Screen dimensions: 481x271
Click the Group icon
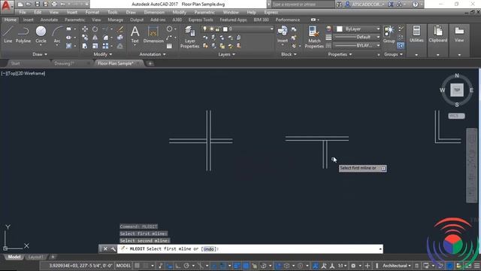[389, 35]
